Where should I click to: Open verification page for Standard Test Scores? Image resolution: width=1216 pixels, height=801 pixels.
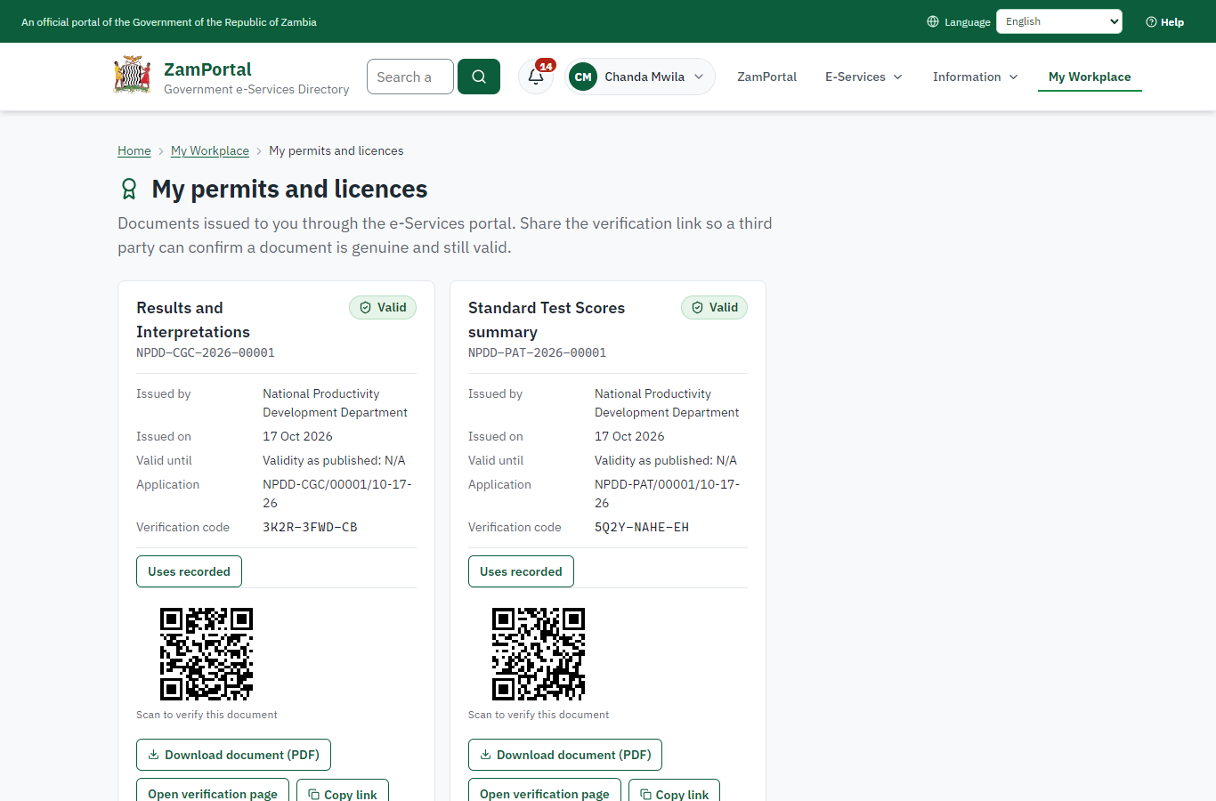(545, 790)
